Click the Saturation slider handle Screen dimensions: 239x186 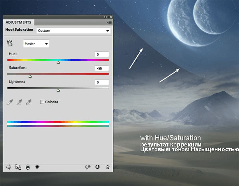30,76
